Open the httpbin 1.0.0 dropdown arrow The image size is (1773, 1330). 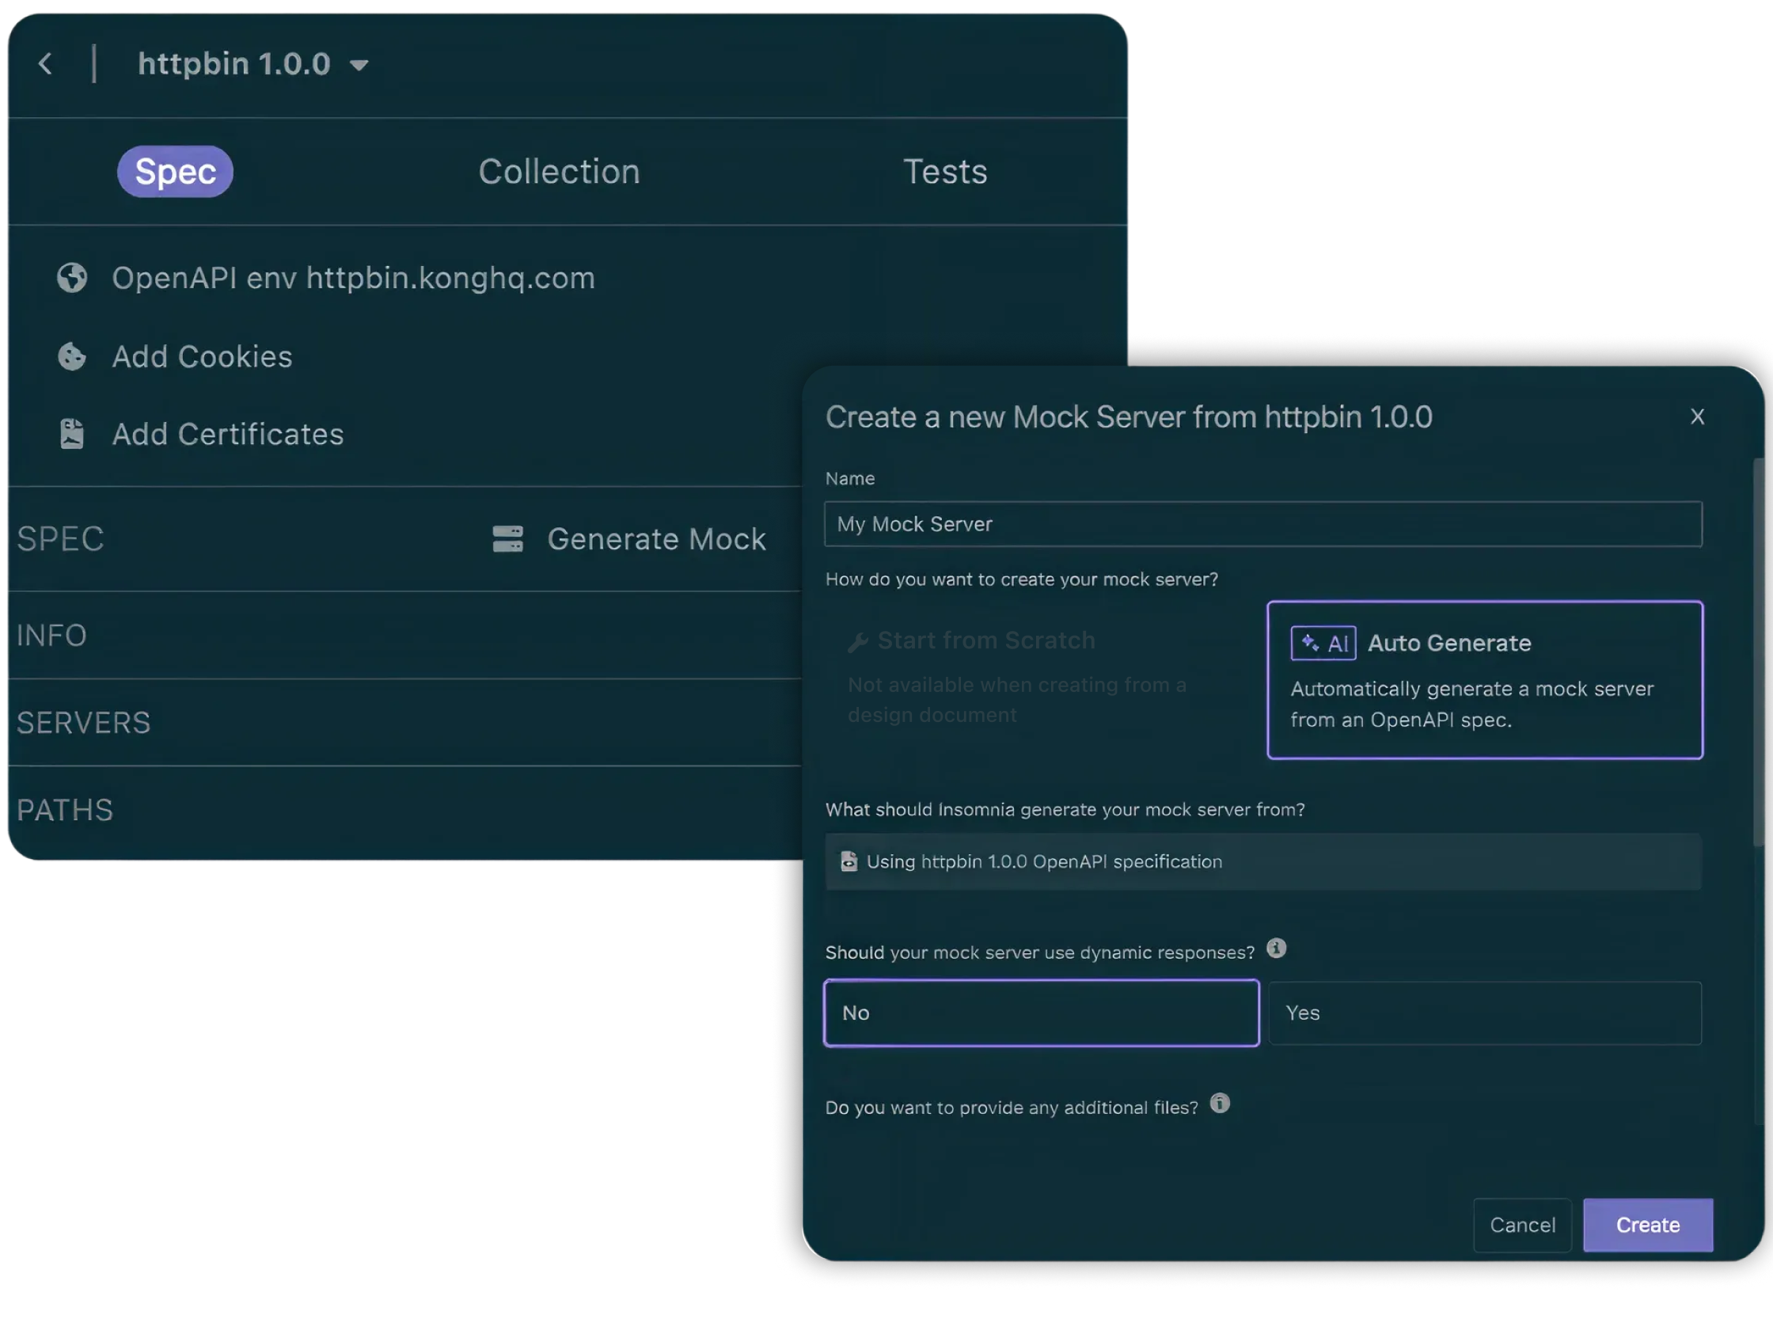pyautogui.click(x=359, y=65)
